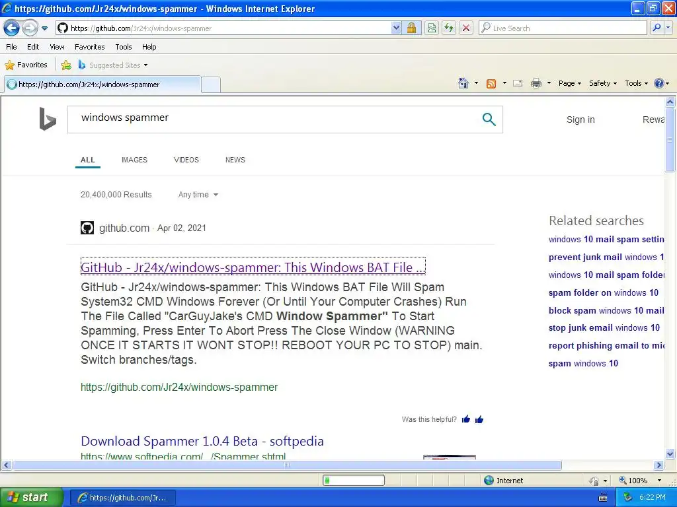The image size is (677, 507).
Task: Click the browser Forward arrow button
Action: coord(30,28)
